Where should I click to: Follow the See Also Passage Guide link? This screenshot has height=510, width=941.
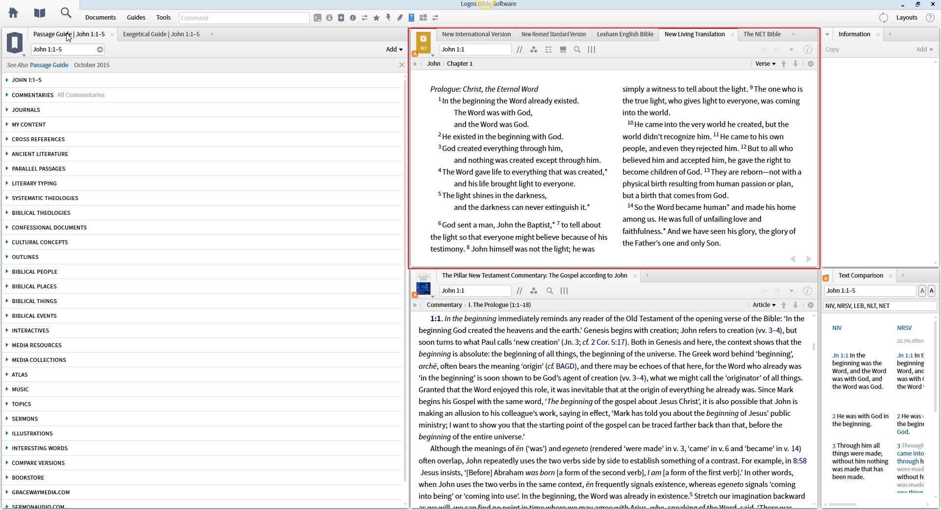point(49,65)
